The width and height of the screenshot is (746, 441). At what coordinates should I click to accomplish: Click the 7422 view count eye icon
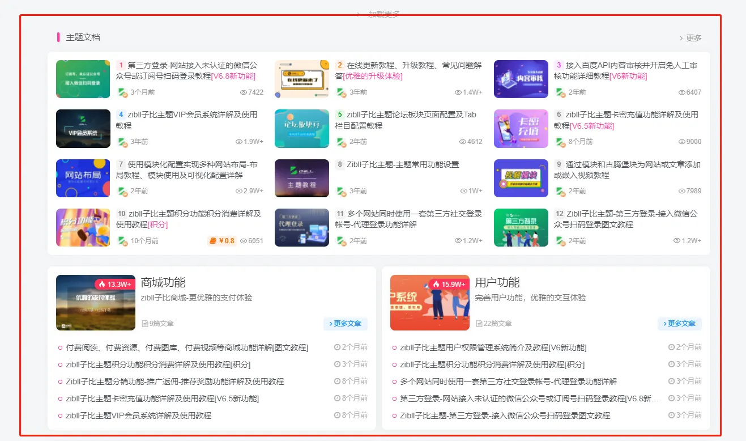(x=244, y=92)
